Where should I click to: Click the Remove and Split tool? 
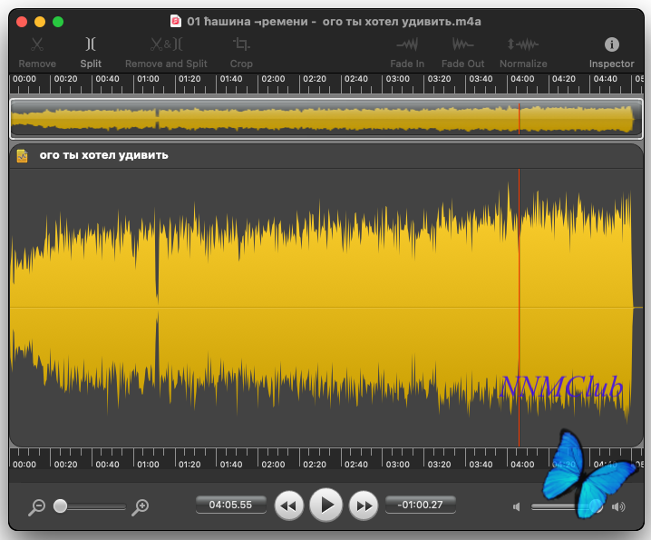pyautogui.click(x=166, y=51)
